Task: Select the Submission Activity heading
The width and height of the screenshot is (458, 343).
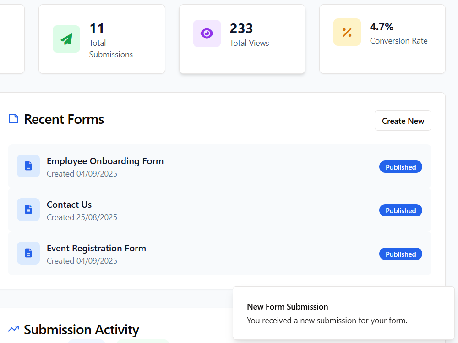Action: (x=81, y=330)
